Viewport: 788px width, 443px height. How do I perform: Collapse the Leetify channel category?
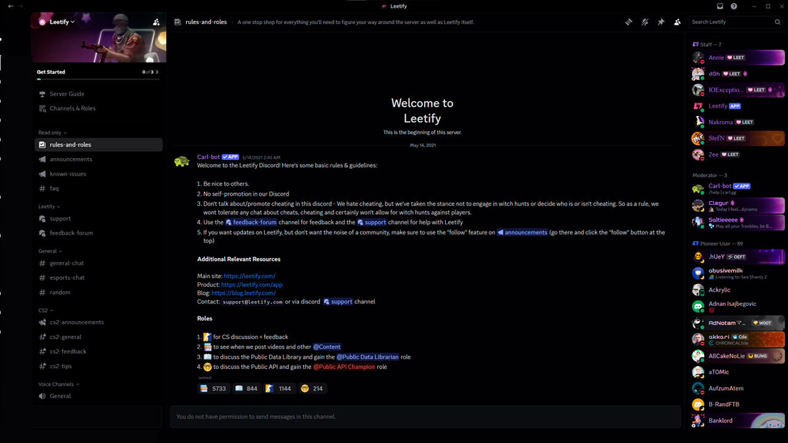49,207
